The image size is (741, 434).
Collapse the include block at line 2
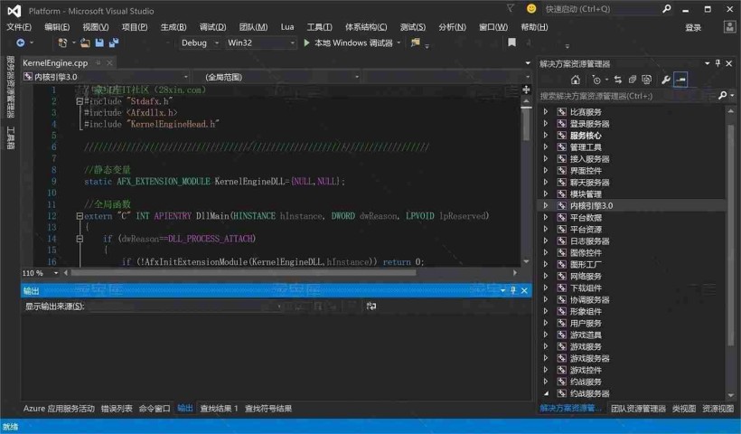click(80, 101)
